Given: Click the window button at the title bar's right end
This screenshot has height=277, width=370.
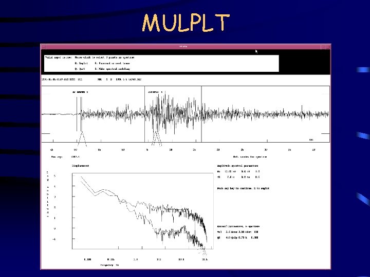Looking at the screenshot, I should click(x=327, y=47).
